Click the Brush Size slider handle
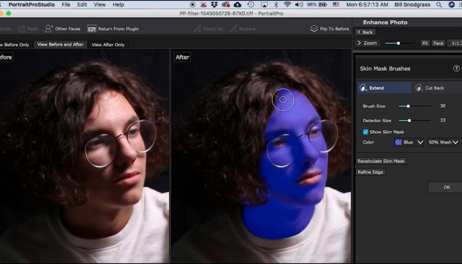This screenshot has height=264, width=462. point(408,106)
